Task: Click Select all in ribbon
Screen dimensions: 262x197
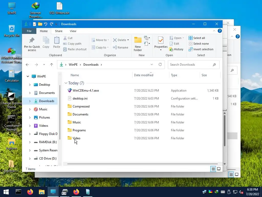Action: pyautogui.click(x=197, y=38)
